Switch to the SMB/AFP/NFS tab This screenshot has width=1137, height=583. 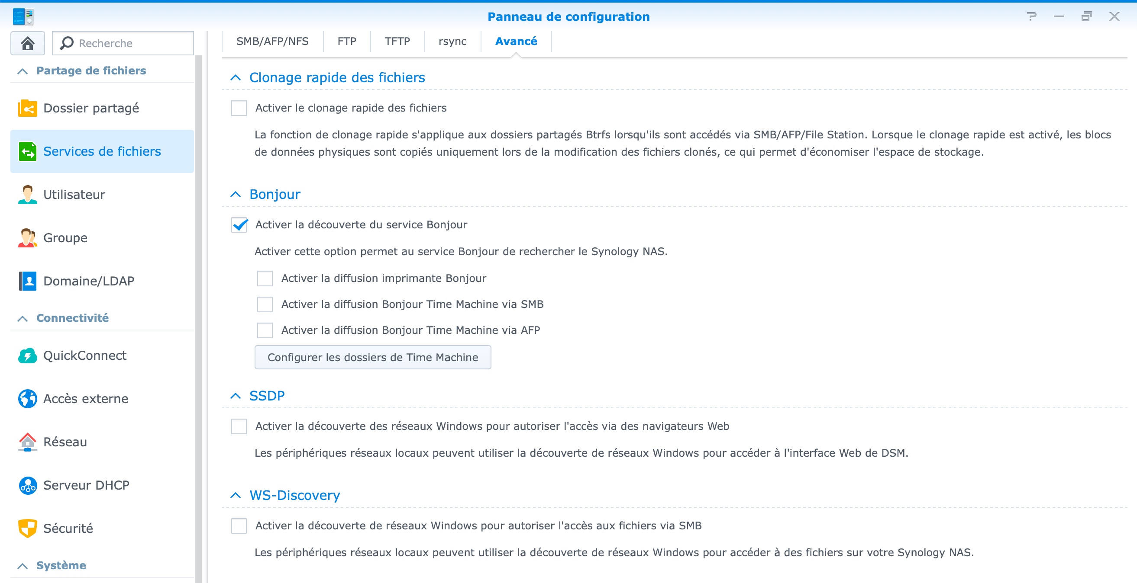point(272,42)
